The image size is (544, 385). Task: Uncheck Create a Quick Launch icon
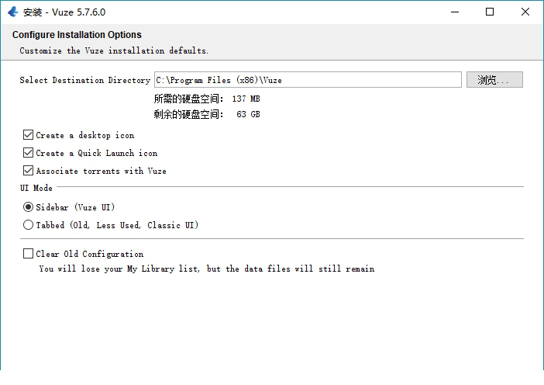29,153
